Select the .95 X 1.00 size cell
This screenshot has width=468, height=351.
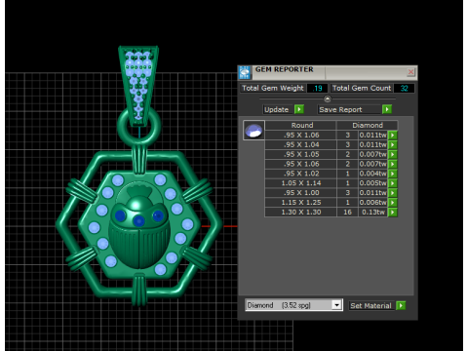click(301, 193)
